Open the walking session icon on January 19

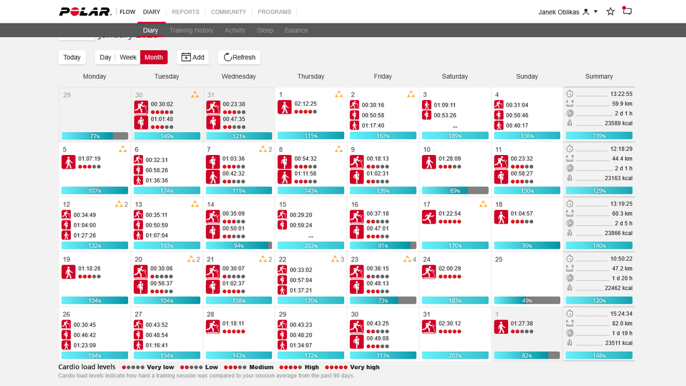point(68,272)
